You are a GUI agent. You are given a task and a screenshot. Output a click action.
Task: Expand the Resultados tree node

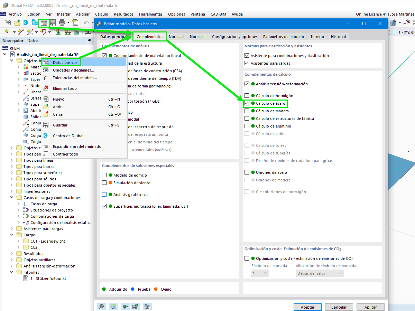pos(12,254)
